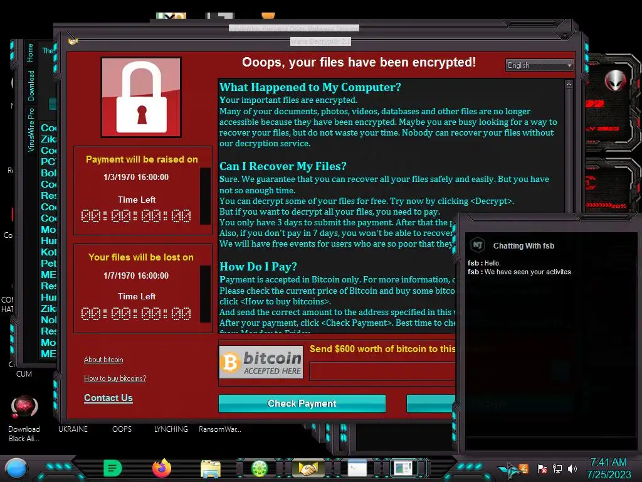Click the files lost black progress bar
Image resolution: width=642 pixels, height=482 pixels.
[x=205, y=294]
